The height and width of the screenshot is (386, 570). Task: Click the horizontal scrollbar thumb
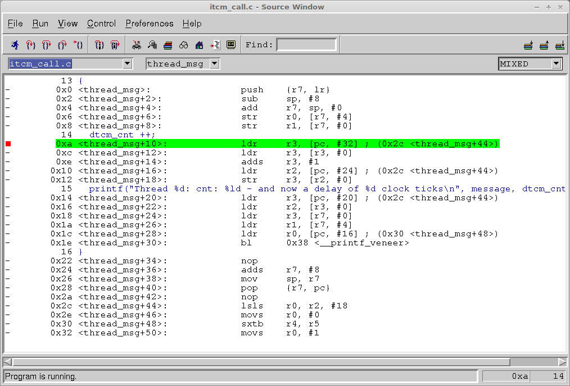click(261, 362)
